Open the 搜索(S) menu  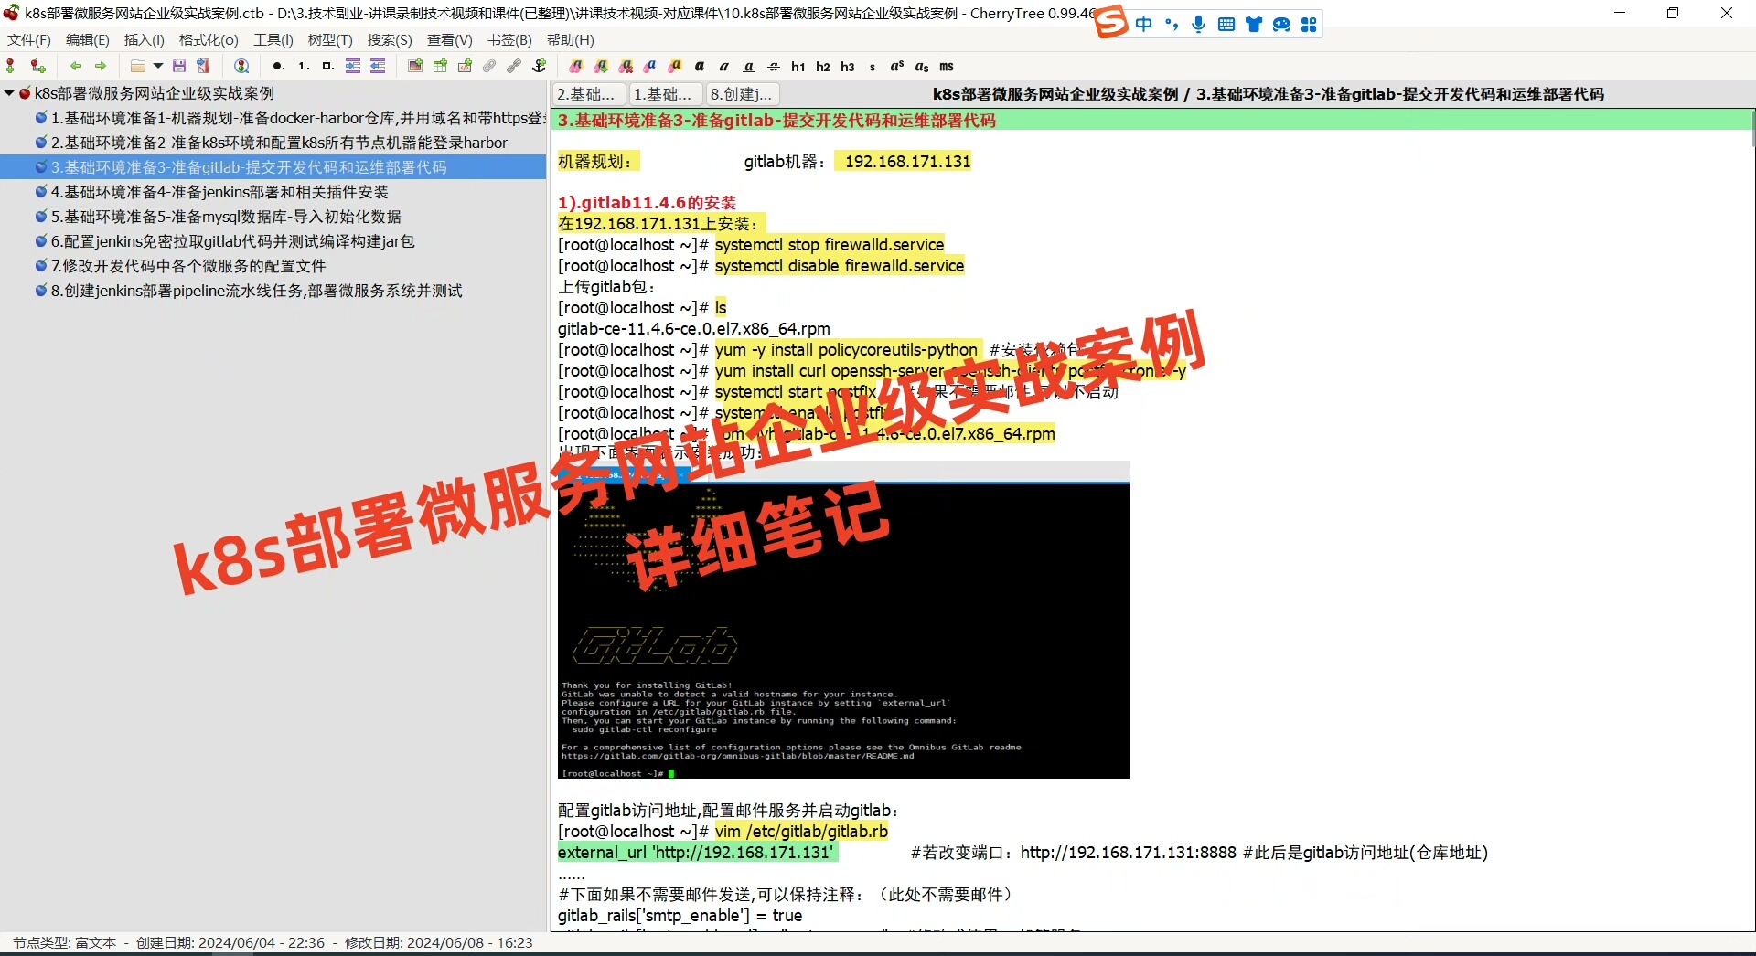[x=390, y=39]
